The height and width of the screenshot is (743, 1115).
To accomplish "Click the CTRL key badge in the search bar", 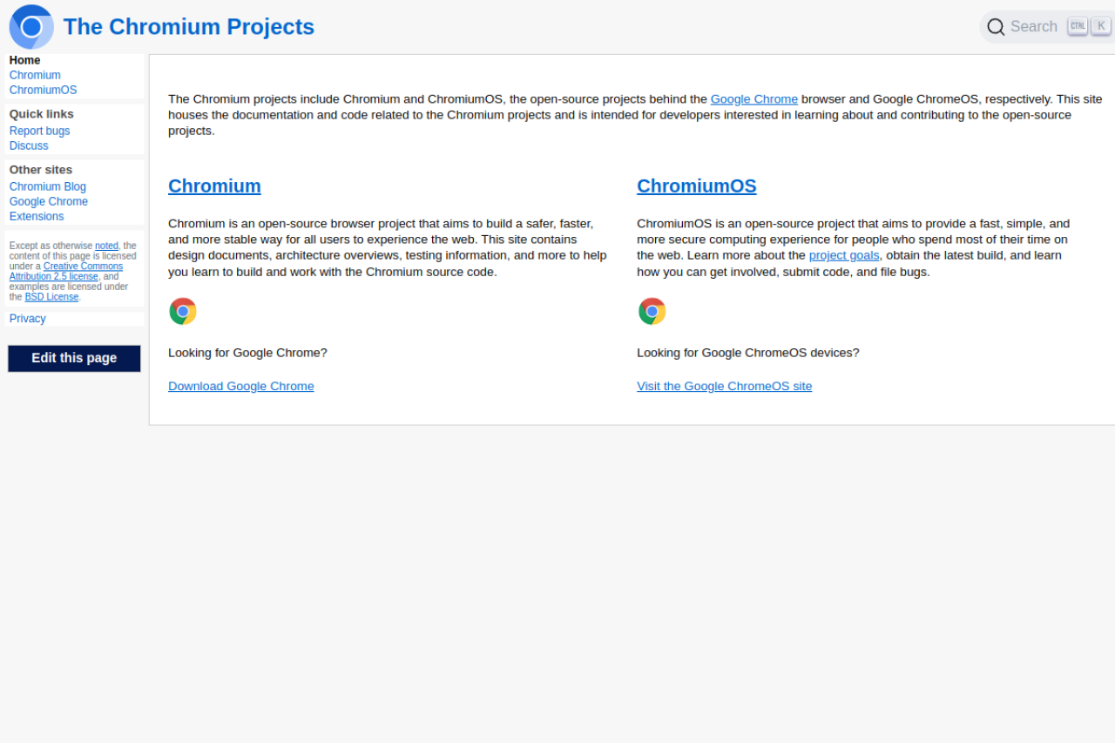I will tap(1077, 25).
